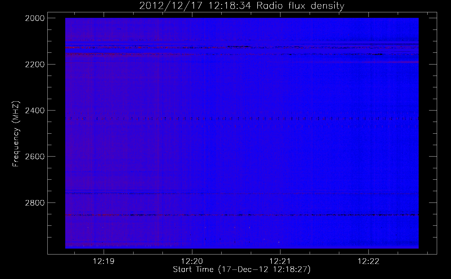Click the plot title 'Radio flux density'
This screenshot has height=279, width=451.
click(x=300, y=6)
